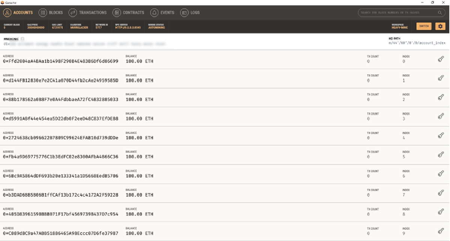450x241 pixels.
Task: Click the 100.00 ETH balance of index 0
Action: point(139,61)
